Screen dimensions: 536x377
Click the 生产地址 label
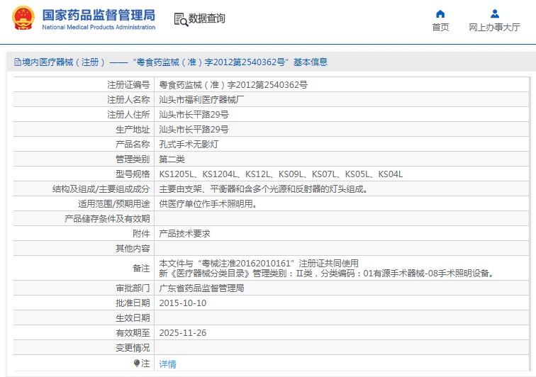pyautogui.click(x=133, y=129)
